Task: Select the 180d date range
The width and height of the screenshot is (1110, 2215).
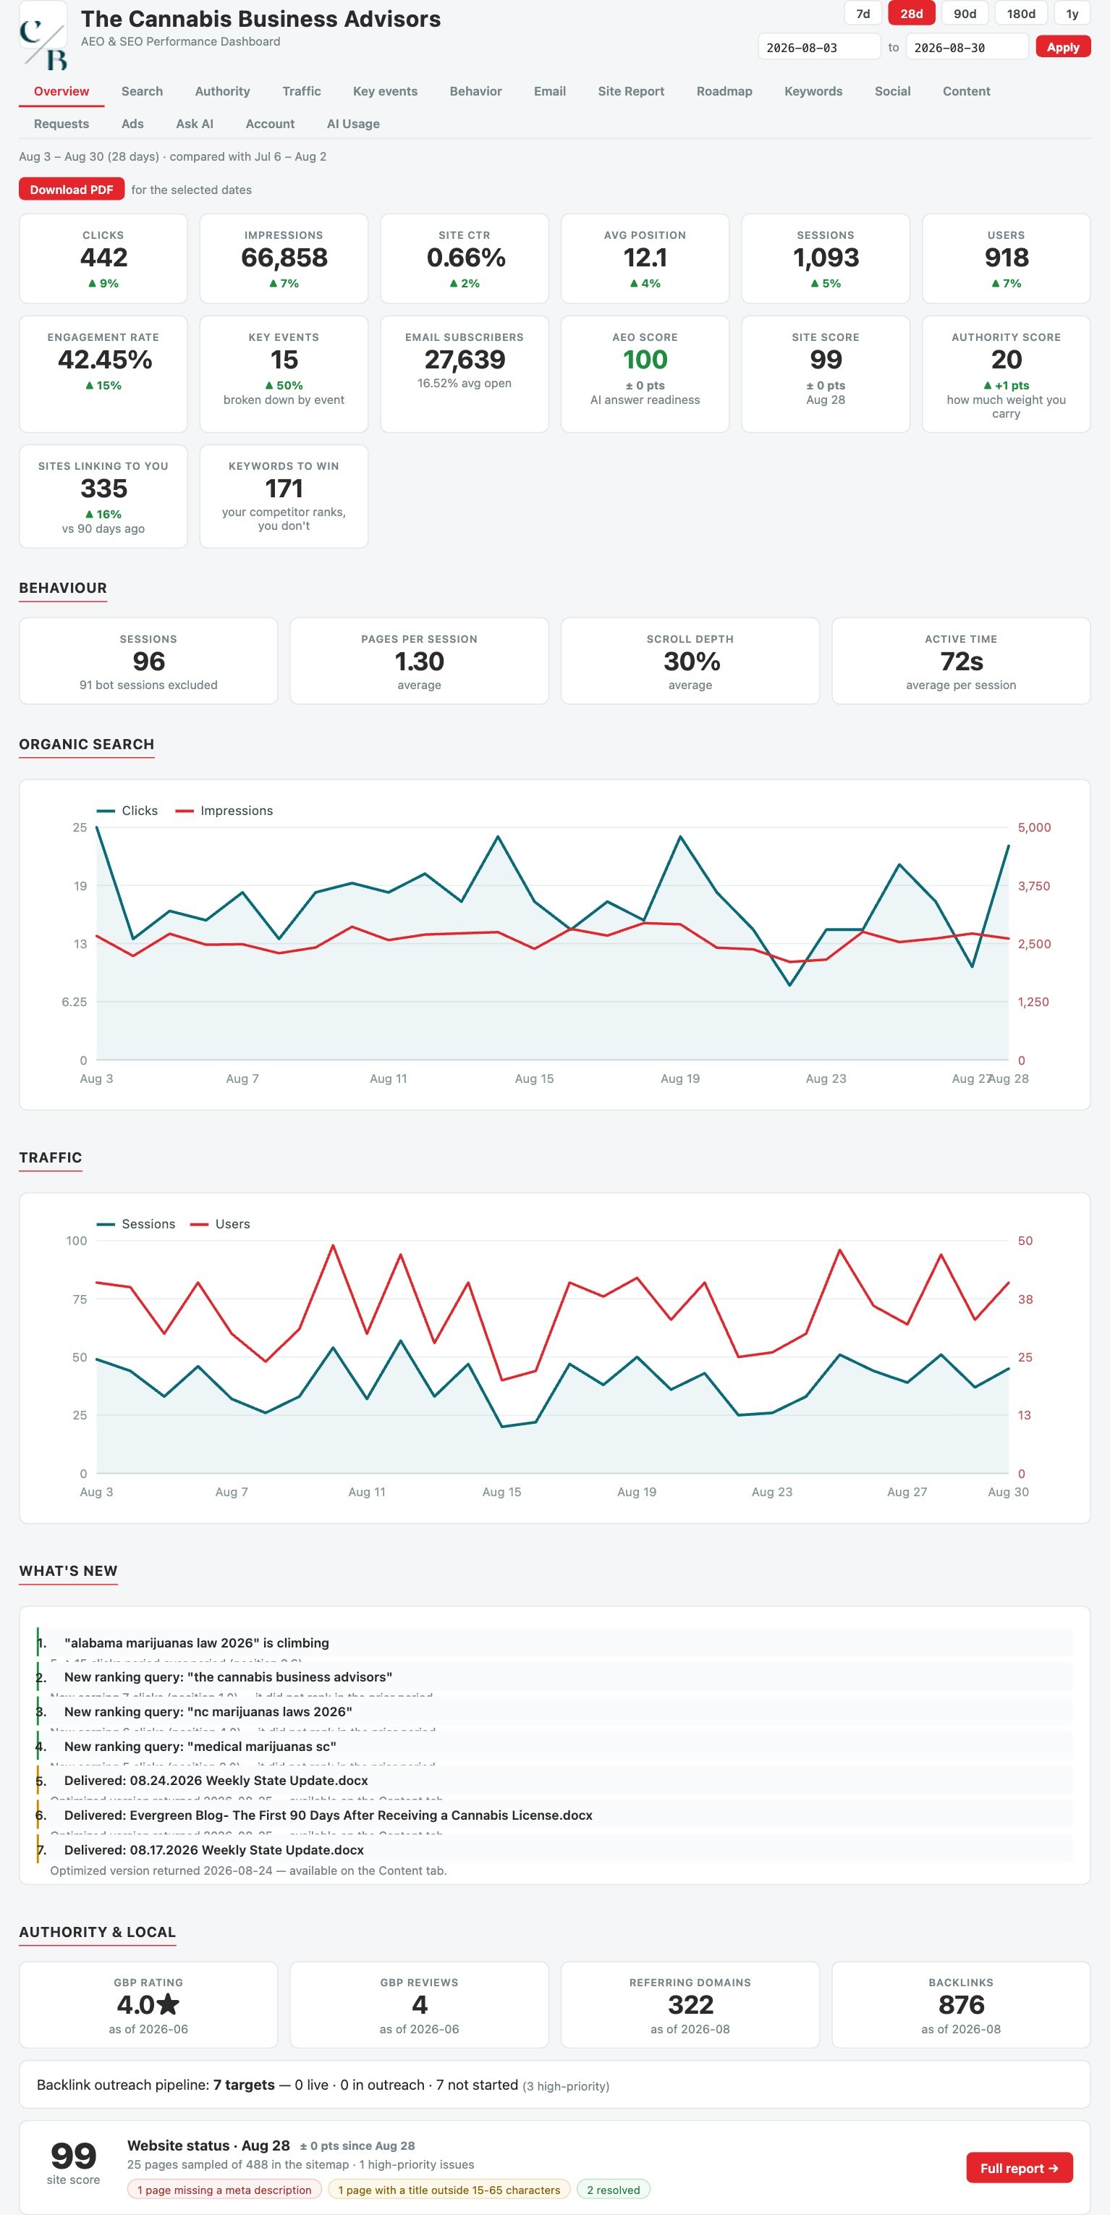Action: point(1020,14)
